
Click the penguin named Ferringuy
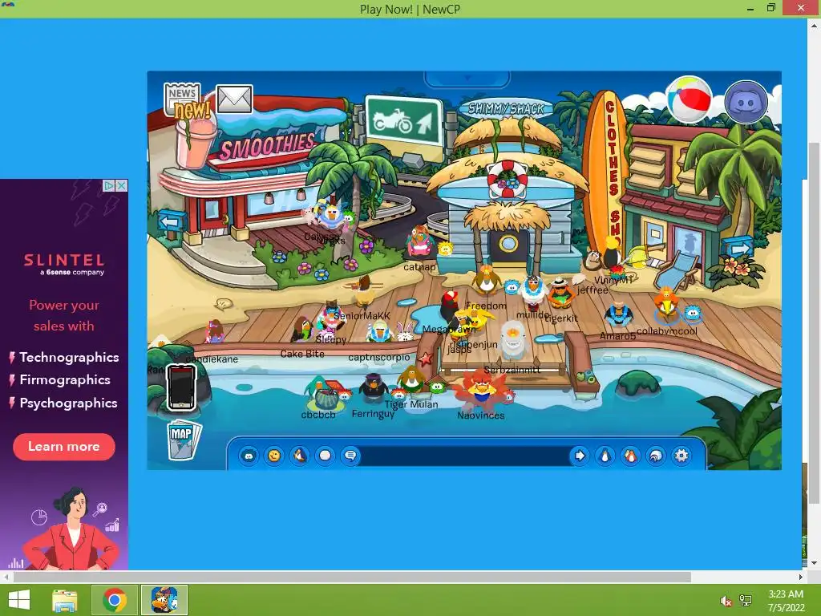pyautogui.click(x=373, y=387)
